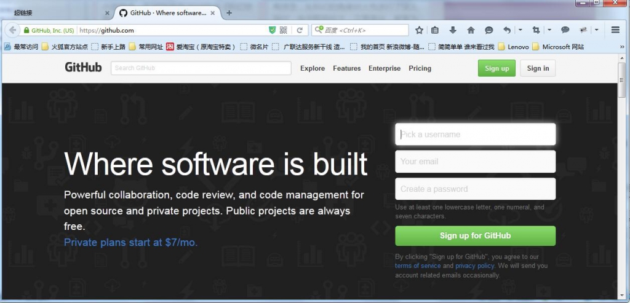Viewport: 630px width, 303px height.
Task: Open the Explore menu item
Action: click(313, 68)
